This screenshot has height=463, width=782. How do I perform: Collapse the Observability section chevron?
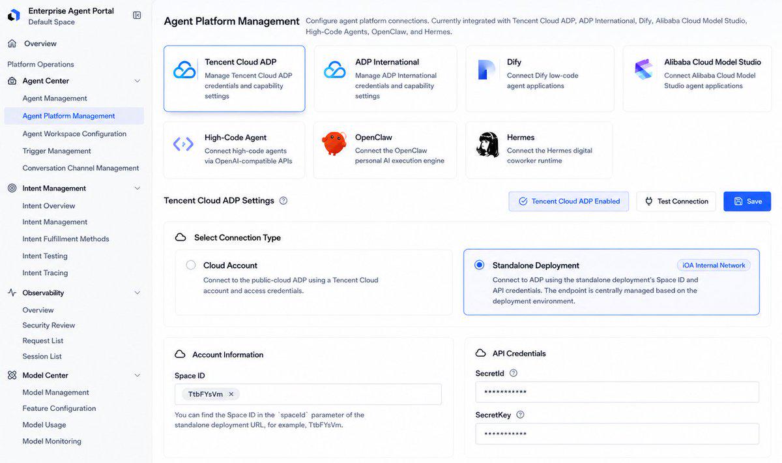coord(137,293)
